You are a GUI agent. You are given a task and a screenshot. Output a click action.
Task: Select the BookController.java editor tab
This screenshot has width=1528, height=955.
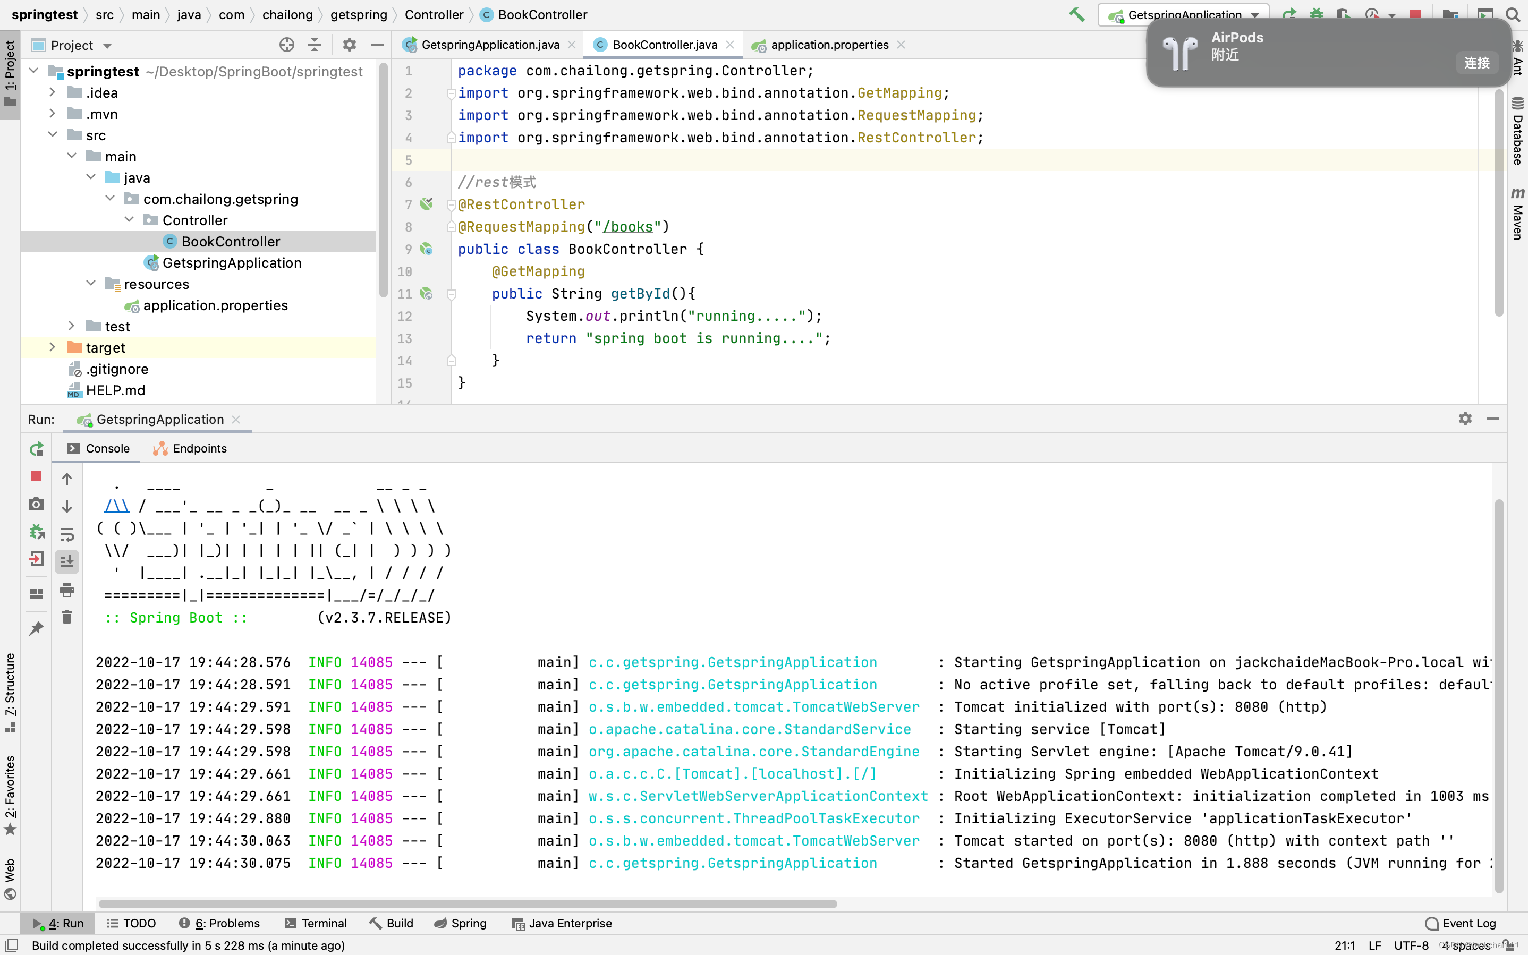[664, 45]
